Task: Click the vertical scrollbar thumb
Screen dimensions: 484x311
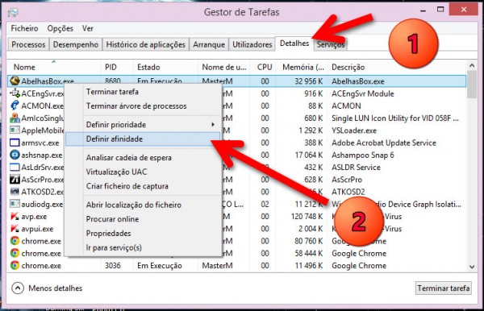Action: coord(472,85)
